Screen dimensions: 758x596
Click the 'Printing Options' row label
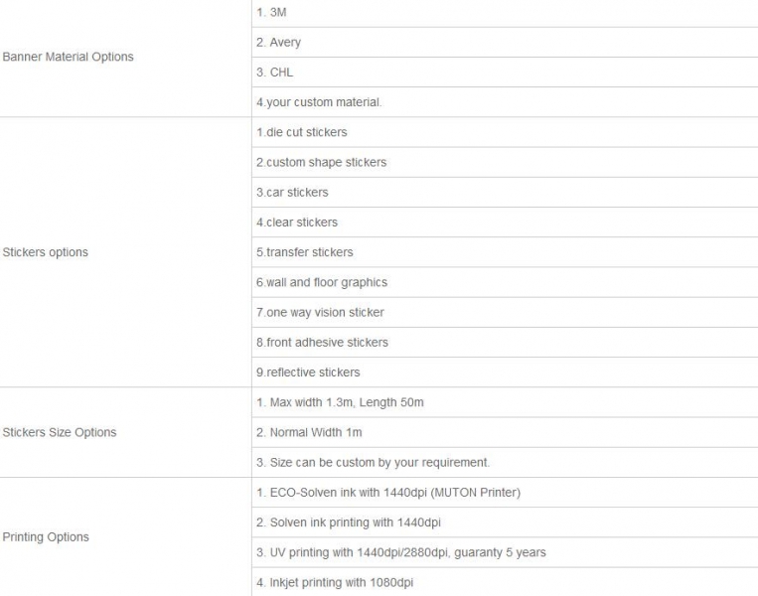(46, 537)
